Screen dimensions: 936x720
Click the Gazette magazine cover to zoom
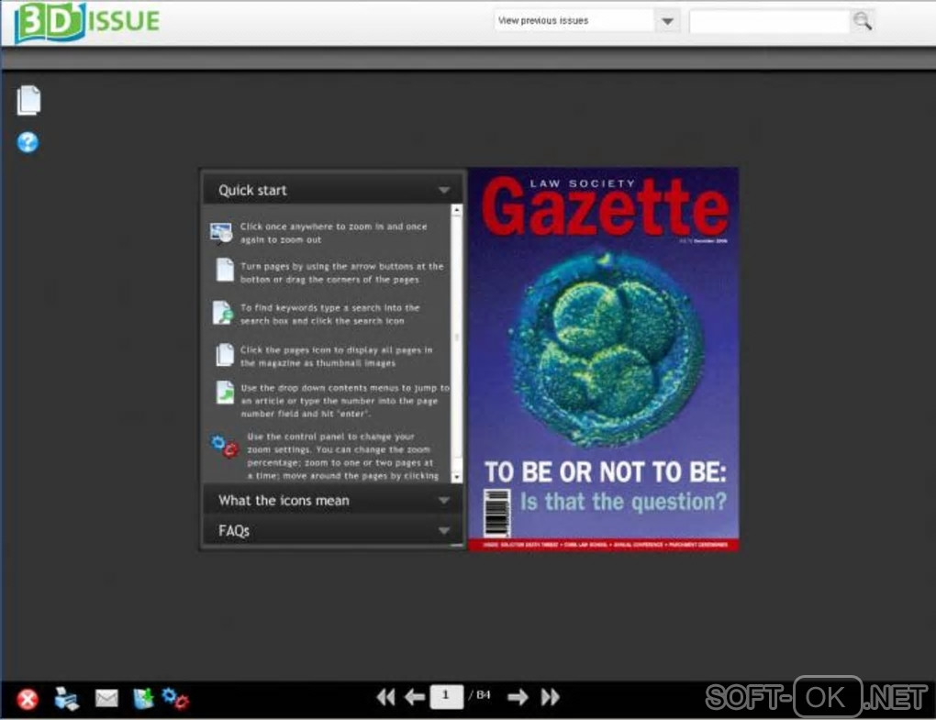click(603, 359)
